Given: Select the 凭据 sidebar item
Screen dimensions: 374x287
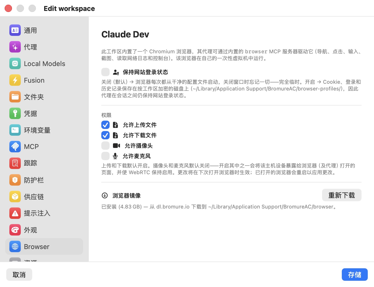Looking at the screenshot, I should click(x=44, y=114).
